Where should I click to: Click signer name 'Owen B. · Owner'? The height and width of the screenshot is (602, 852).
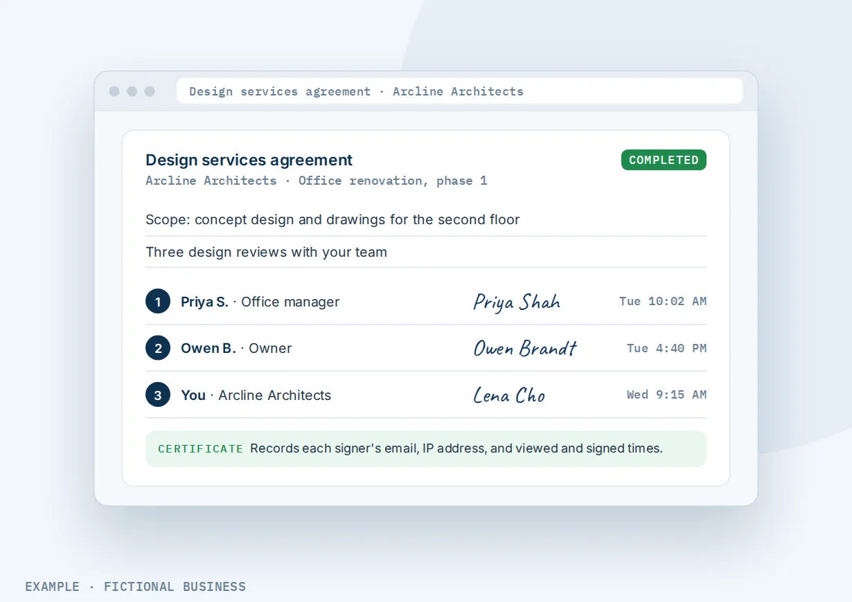click(236, 348)
